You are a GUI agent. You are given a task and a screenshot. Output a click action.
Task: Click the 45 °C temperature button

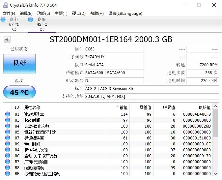tap(19, 92)
